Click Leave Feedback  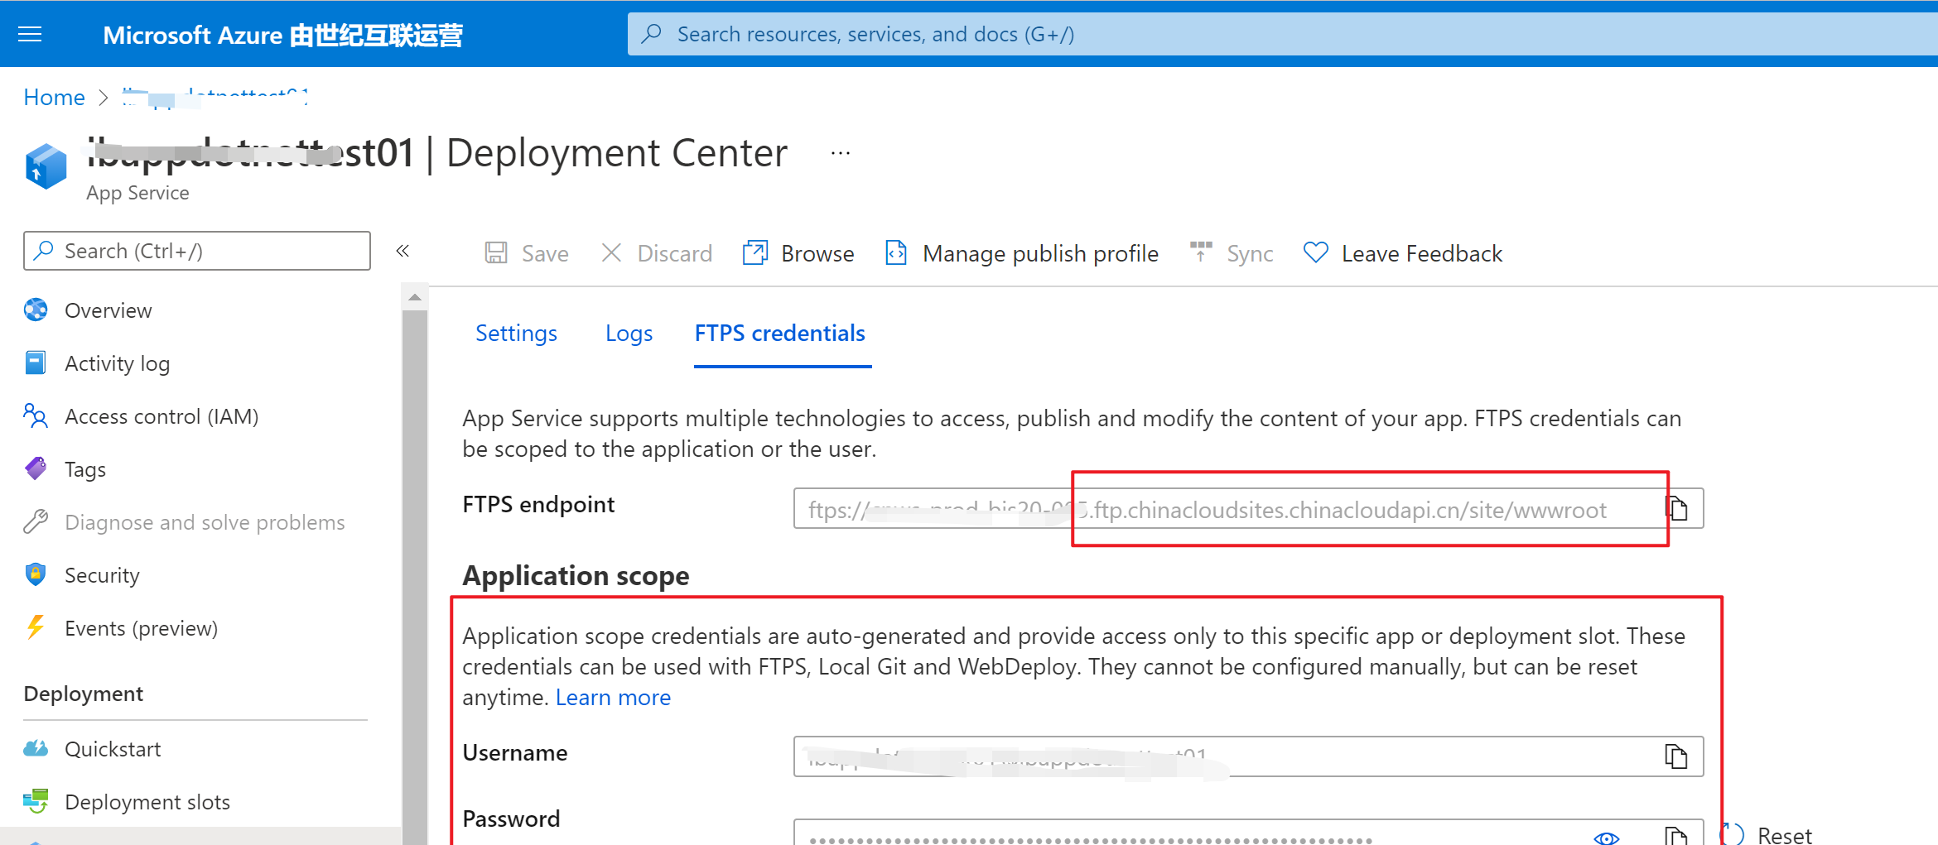pos(1403,253)
